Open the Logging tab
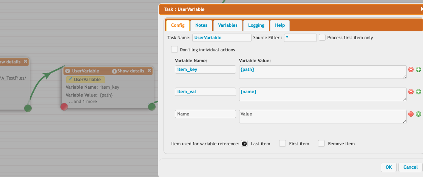423x177 pixels. pyautogui.click(x=256, y=25)
